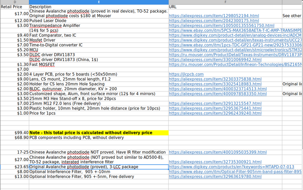Open digikey analog-devices product link
Image resolution: width=303 pixels, height=190 pixels.
coord(235,35)
